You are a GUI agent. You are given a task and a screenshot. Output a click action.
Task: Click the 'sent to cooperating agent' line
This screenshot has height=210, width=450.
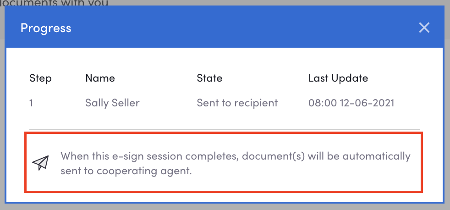pos(126,171)
